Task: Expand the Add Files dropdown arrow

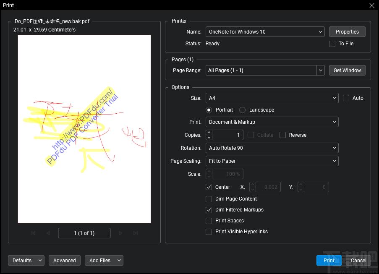Action: (119, 261)
